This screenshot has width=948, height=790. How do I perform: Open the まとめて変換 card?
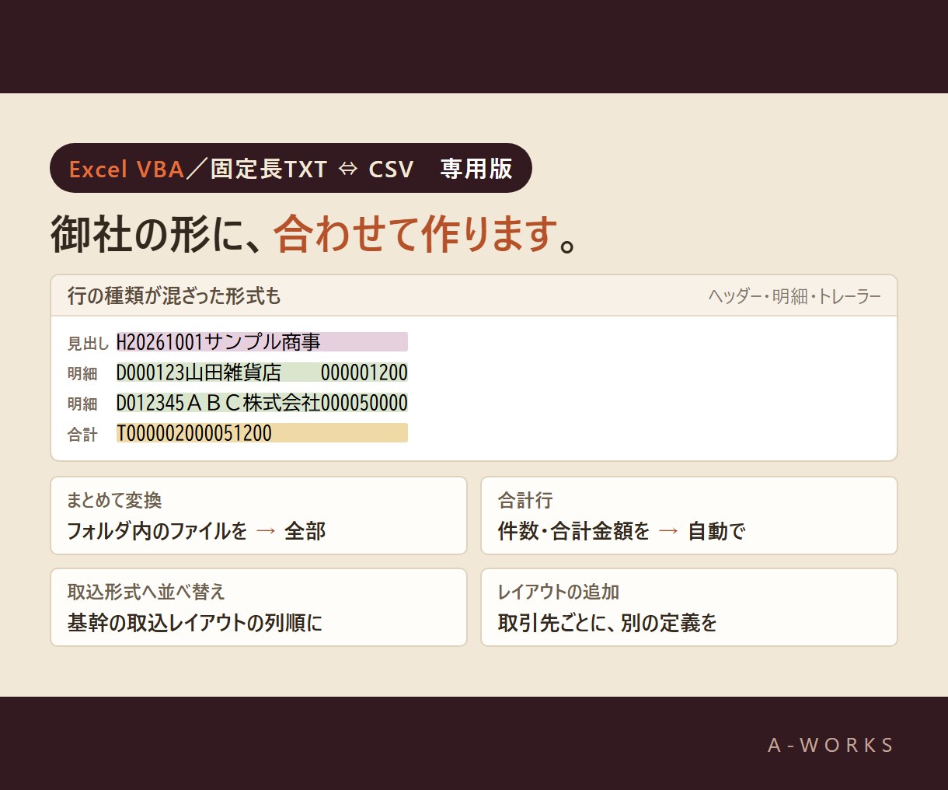(x=259, y=516)
